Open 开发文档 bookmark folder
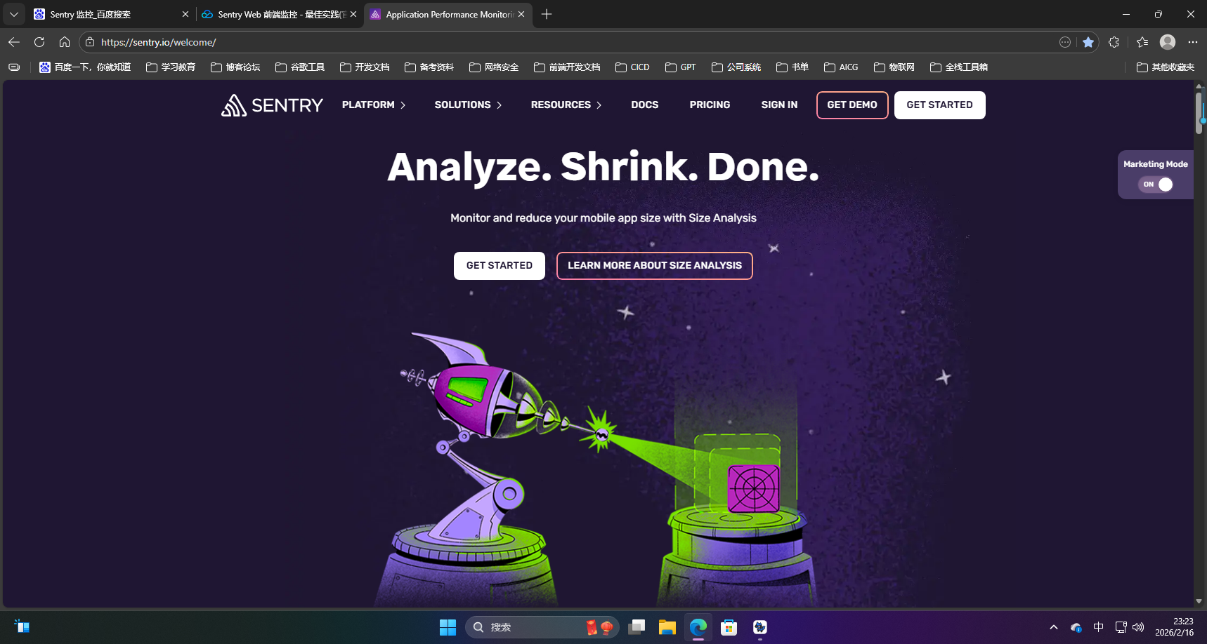The width and height of the screenshot is (1207, 644). pos(365,67)
